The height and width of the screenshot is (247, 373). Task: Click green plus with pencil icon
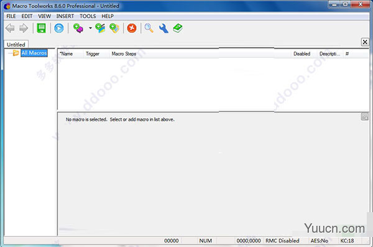click(x=100, y=28)
